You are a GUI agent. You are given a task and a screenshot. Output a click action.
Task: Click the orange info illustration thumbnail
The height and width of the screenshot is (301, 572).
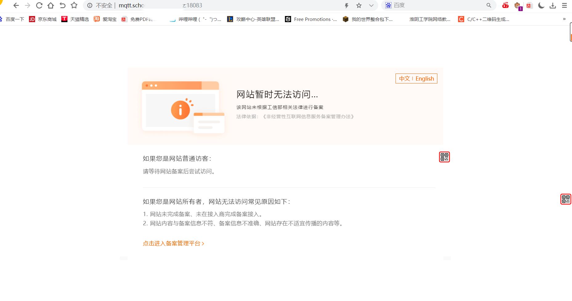[x=183, y=107]
